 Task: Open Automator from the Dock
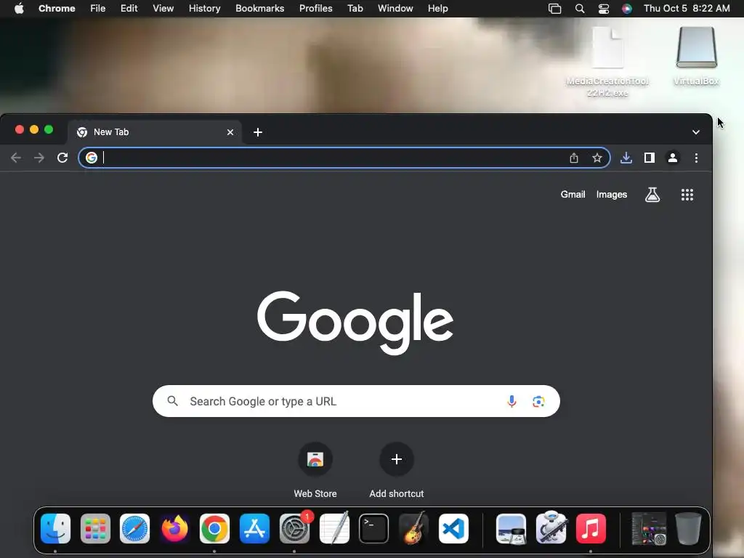click(x=551, y=529)
